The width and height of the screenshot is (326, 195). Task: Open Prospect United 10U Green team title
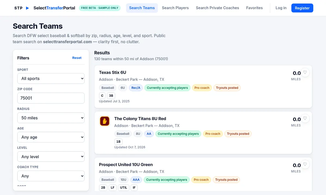tap(126, 164)
